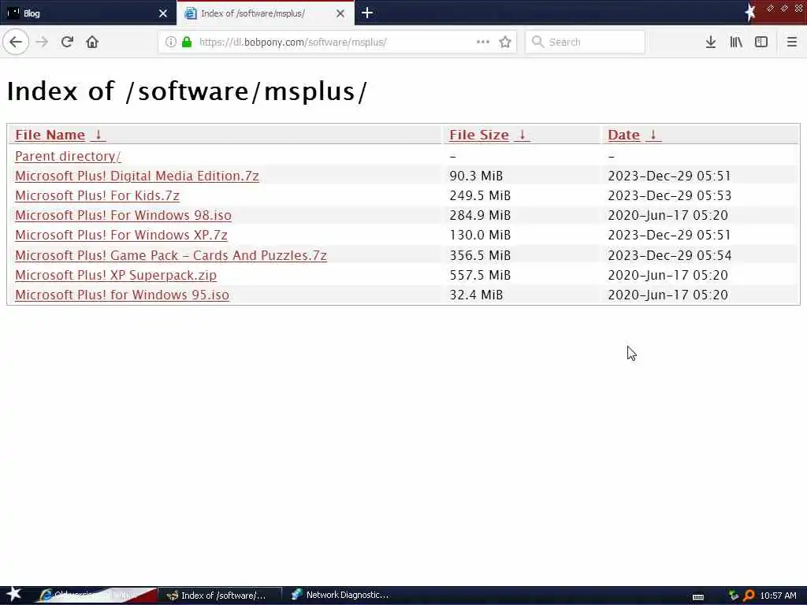Open page actions three-dot menu
The width and height of the screenshot is (807, 605).
click(483, 42)
